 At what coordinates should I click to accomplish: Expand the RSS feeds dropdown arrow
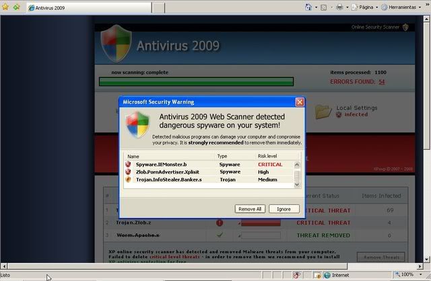click(331, 7)
